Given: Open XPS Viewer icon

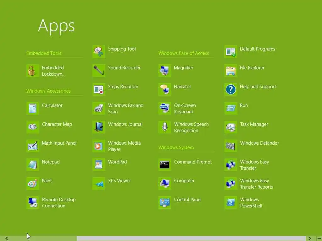Looking at the screenshot, I should coord(99,184).
